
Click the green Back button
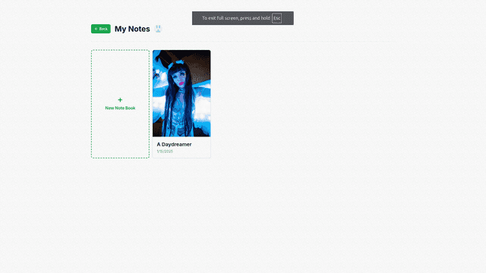click(101, 29)
